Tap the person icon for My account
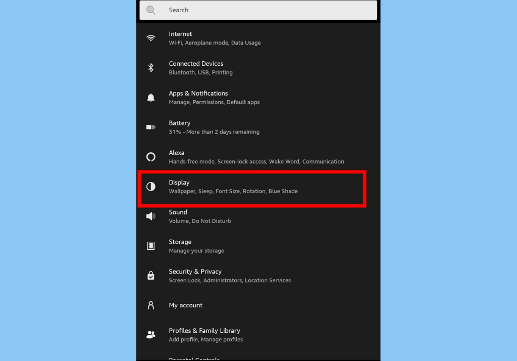 (150, 305)
